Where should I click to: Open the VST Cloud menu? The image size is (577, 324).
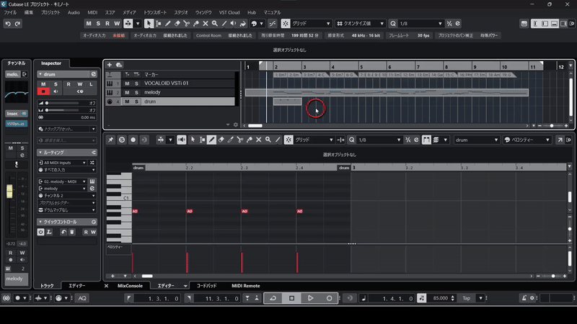[229, 12]
